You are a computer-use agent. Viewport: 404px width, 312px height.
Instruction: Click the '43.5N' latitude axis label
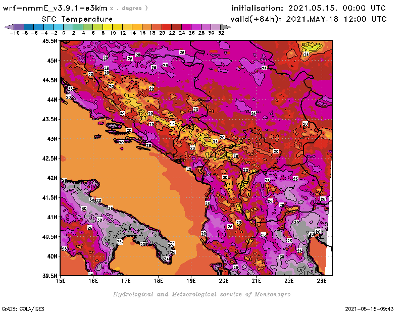49,119
